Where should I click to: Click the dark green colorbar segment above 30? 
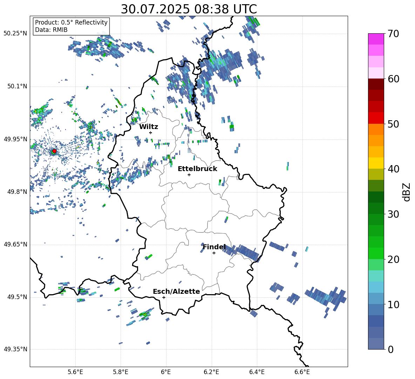click(376, 208)
